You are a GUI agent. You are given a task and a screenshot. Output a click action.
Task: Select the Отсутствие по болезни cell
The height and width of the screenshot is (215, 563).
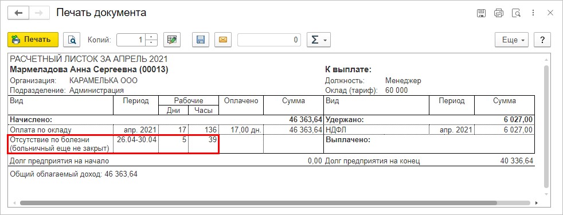[61, 144]
